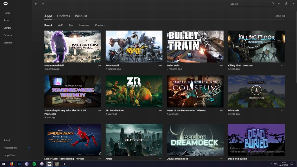Open Devices in the sidebar

pos(8,35)
